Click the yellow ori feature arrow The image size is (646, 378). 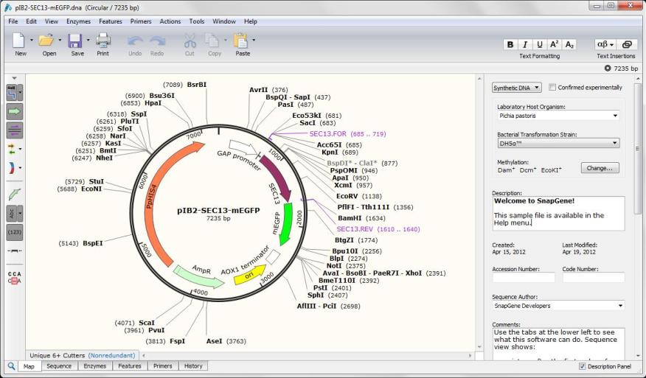pos(250,275)
